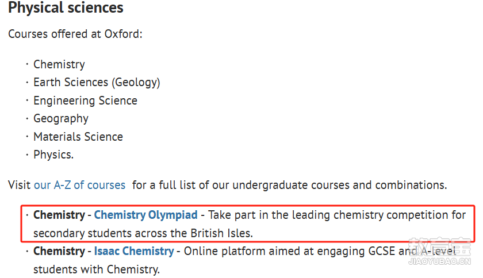Select the Materials Science list item
The width and height of the screenshot is (483, 278).
tap(78, 137)
